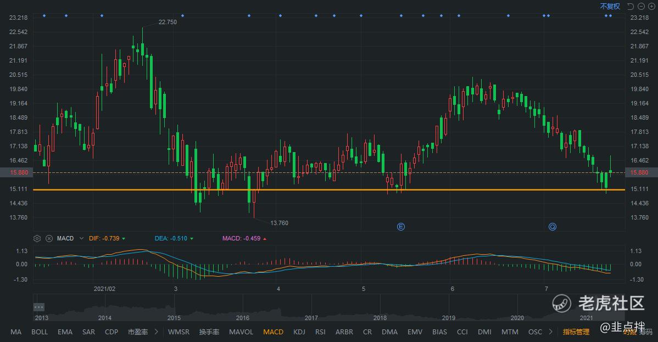
Task: Click the 13.760 low price annotation
Action: pos(279,223)
